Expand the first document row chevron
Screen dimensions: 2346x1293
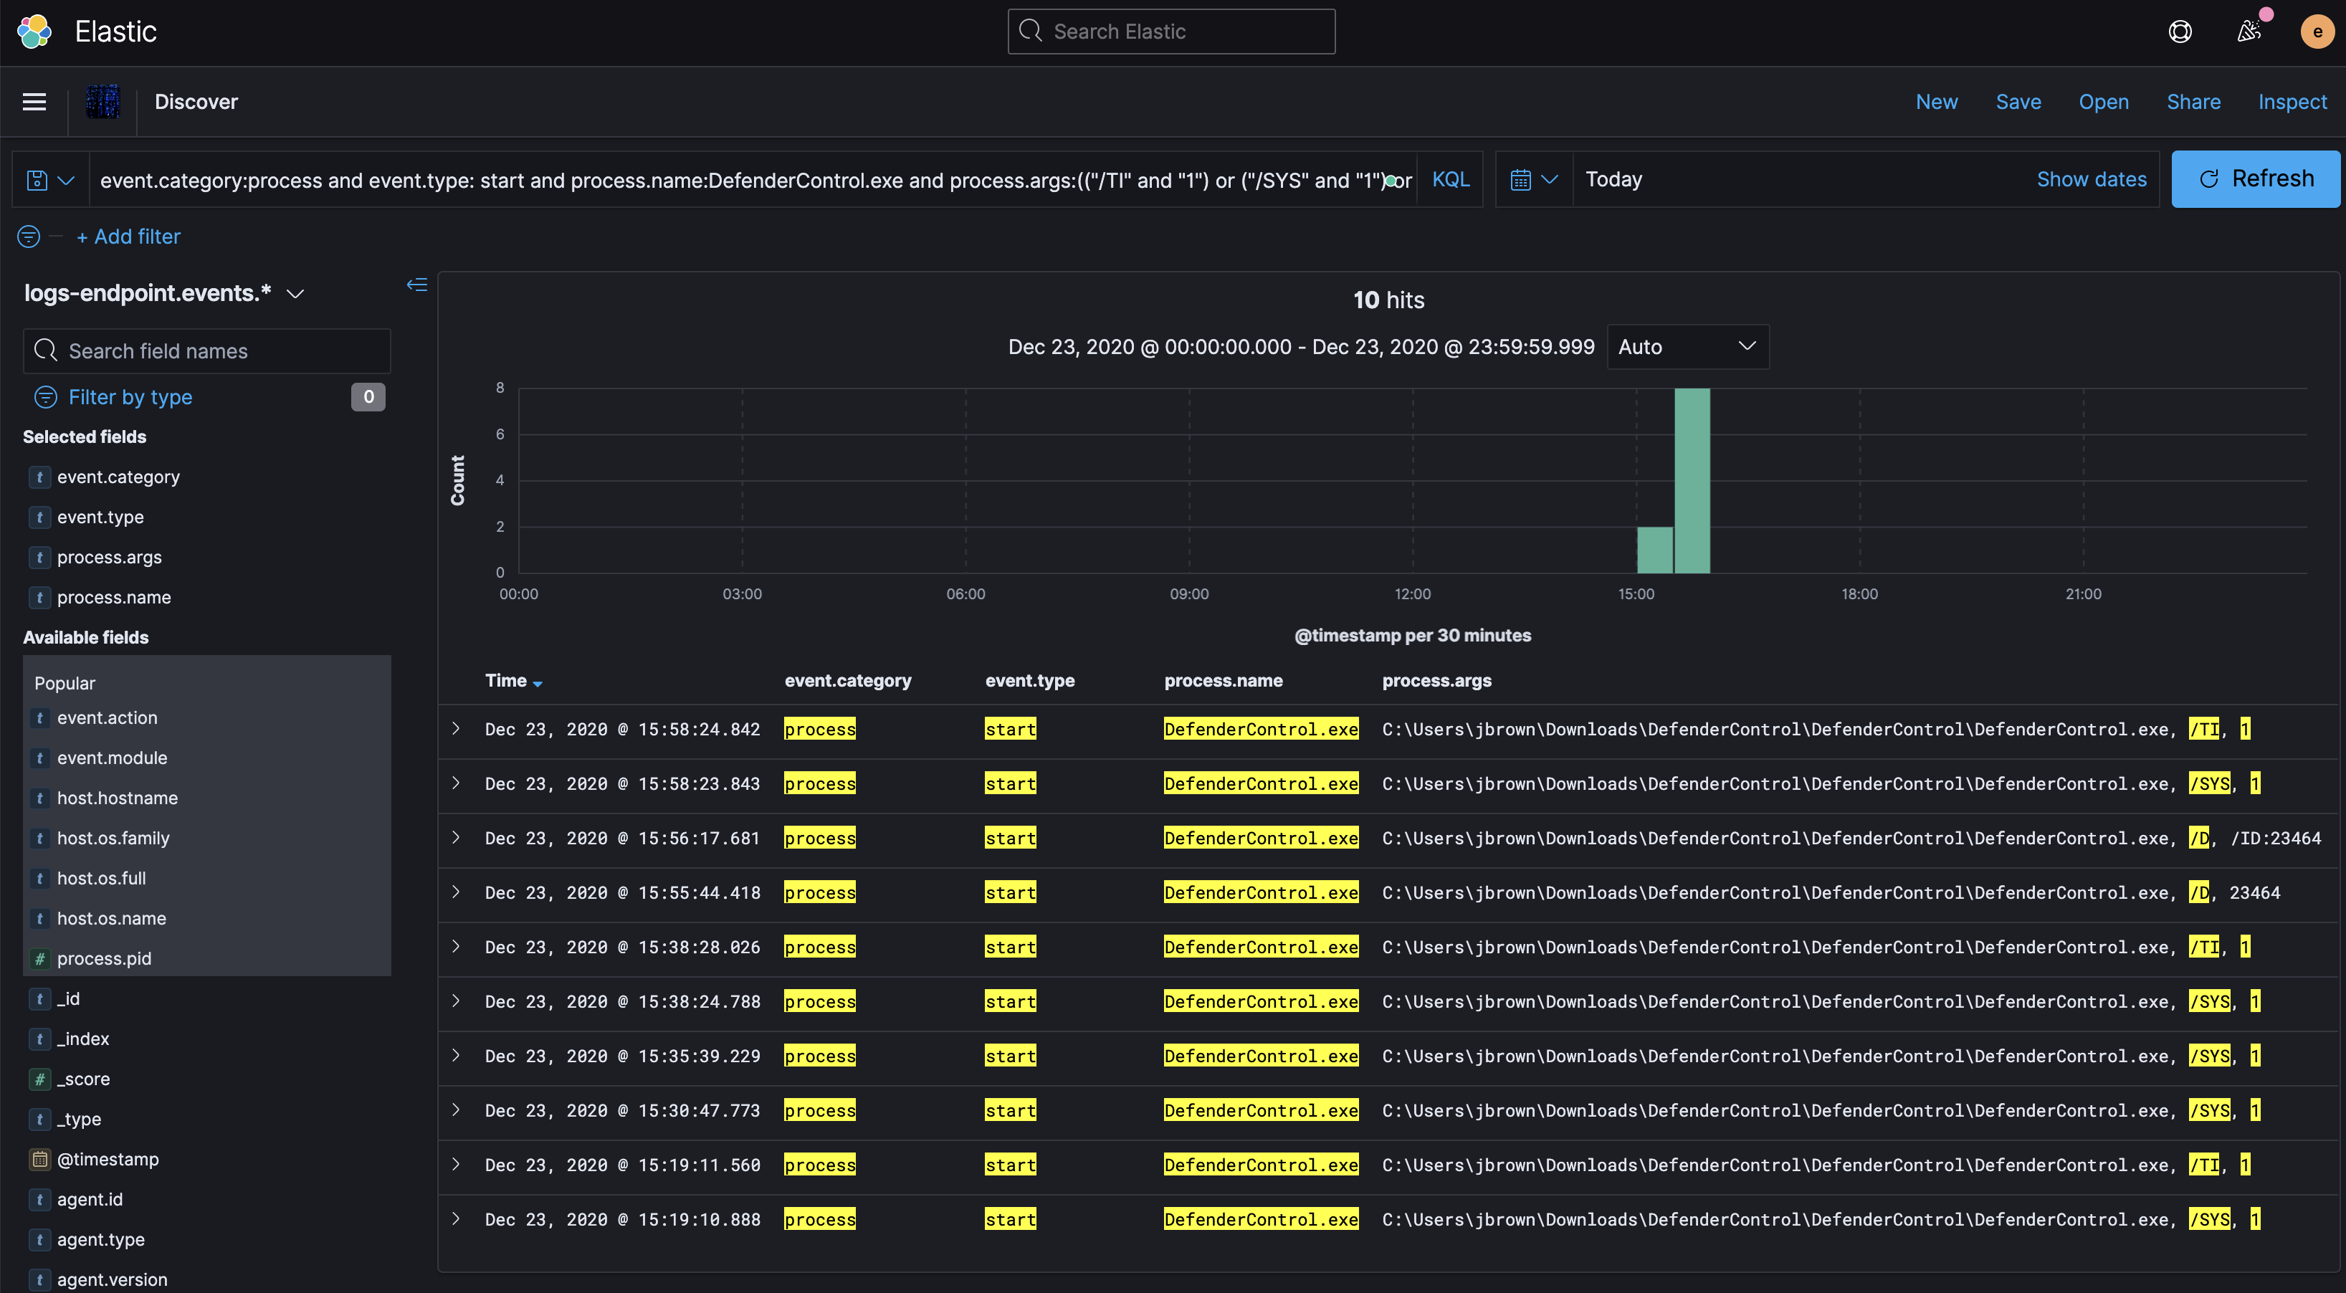tap(457, 728)
